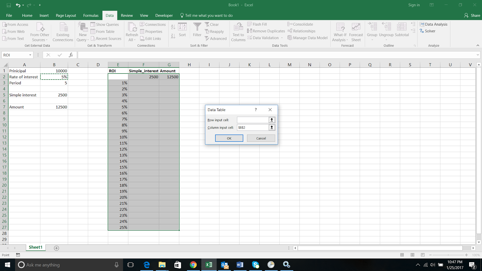Switch to the Formulas tab
Screen dimensions: 482x271
pyautogui.click(x=91, y=15)
